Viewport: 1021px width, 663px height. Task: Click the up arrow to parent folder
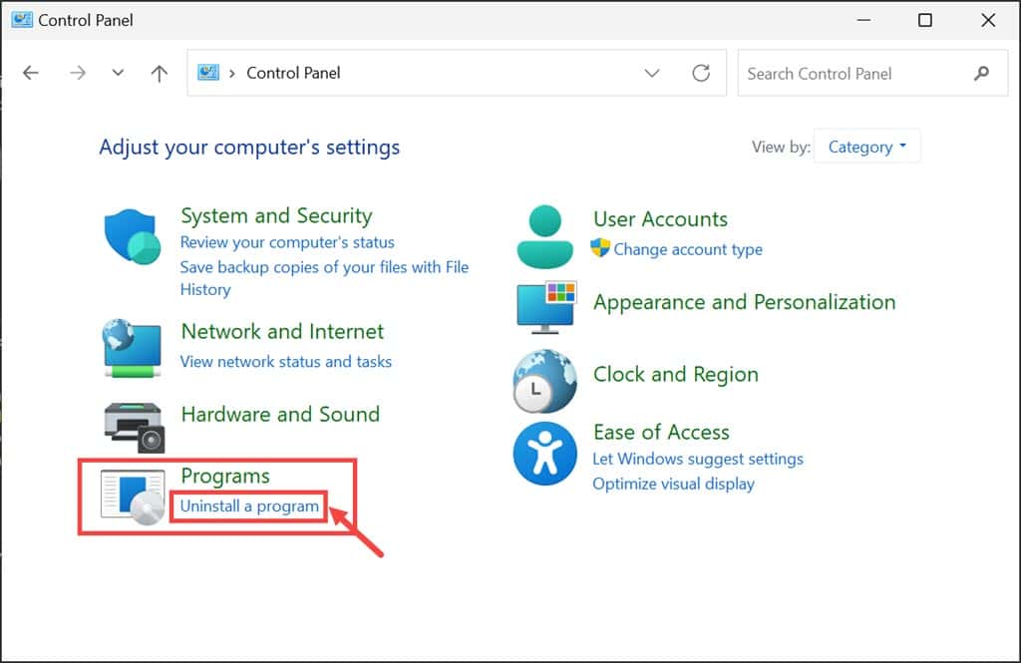[159, 73]
